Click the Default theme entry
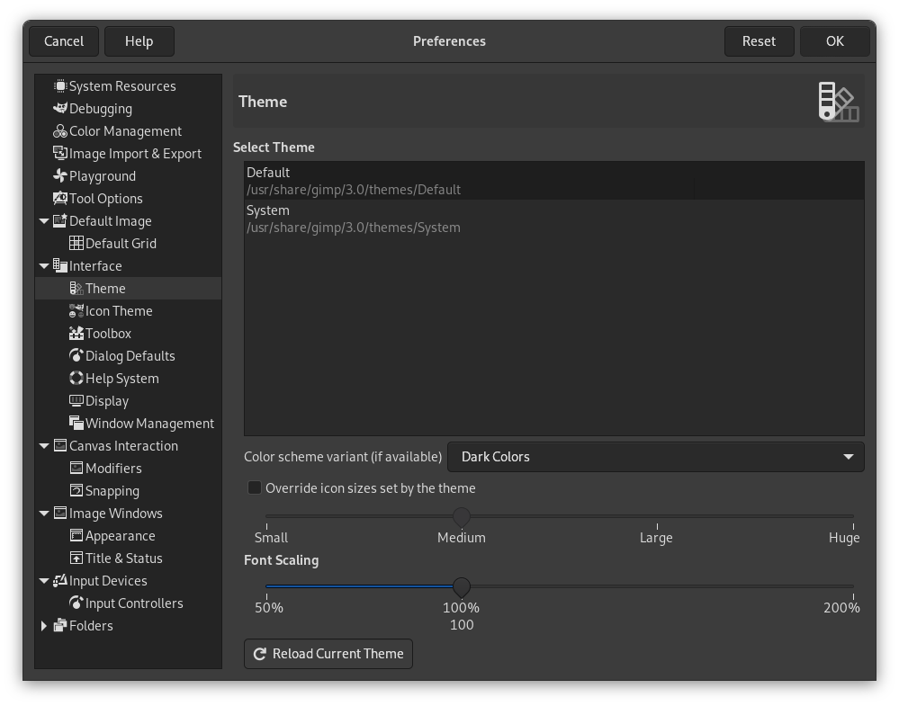This screenshot has width=899, height=706. 553,180
